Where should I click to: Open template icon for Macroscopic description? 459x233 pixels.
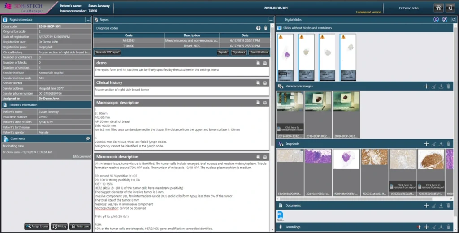[x=258, y=103]
